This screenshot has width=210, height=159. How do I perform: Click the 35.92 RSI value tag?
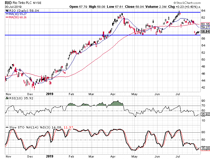click(x=205, y=114)
